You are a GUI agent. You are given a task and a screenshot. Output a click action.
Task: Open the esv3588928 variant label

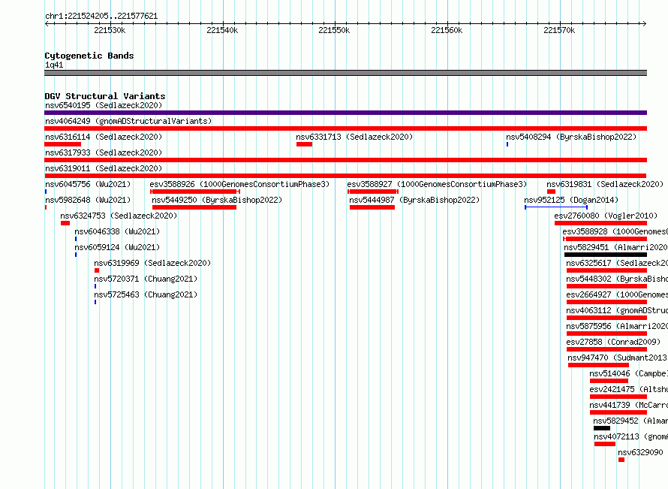615,231
